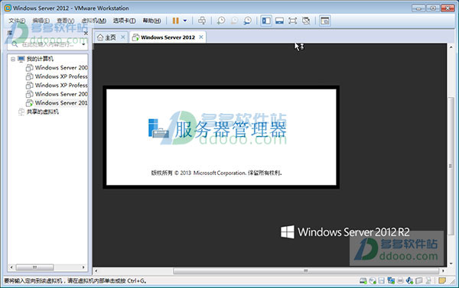The height and width of the screenshot is (288, 459).
Task: Switch to Unity mode icon
Action: coord(306,21)
